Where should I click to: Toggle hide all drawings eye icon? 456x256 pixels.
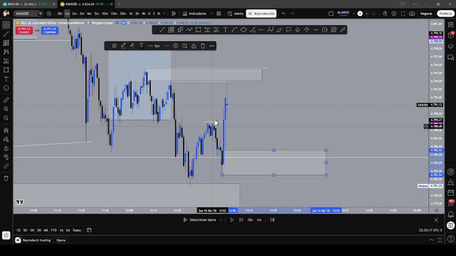click(6, 157)
